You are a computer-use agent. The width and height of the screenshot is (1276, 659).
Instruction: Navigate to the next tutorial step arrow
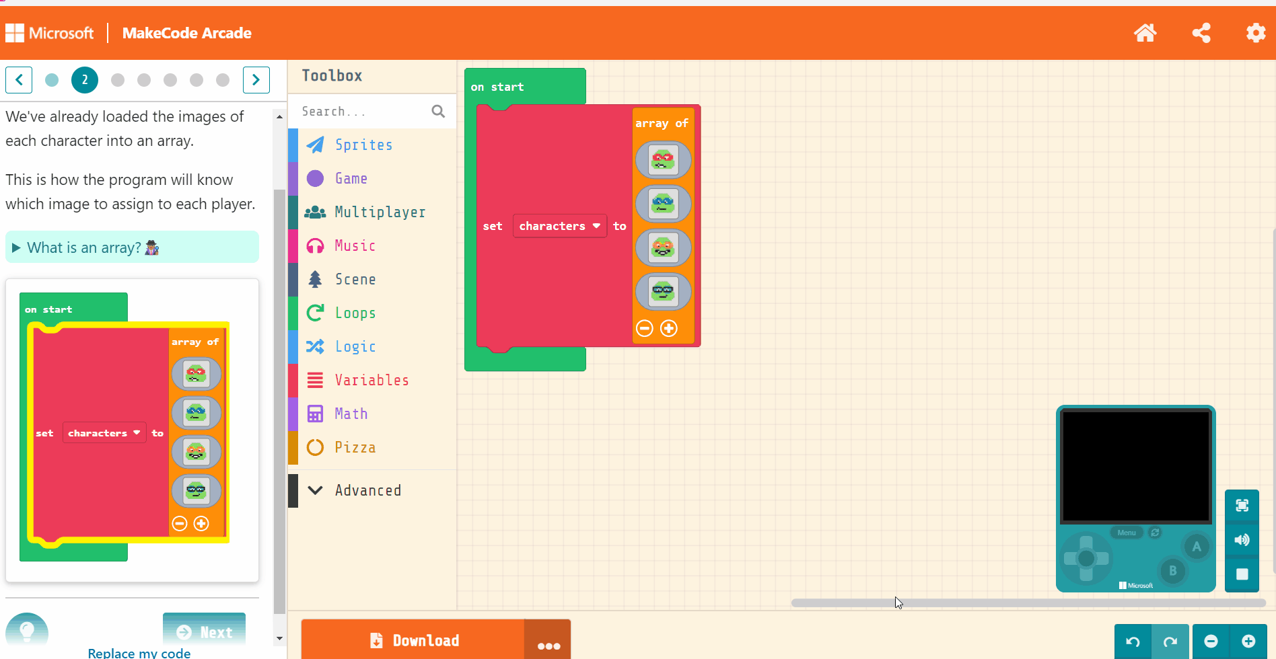[256, 79]
